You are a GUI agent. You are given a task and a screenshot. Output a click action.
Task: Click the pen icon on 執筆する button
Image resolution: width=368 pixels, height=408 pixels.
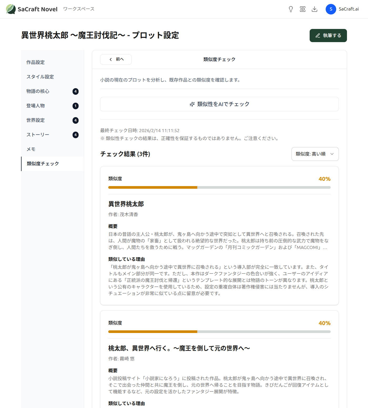pos(317,36)
